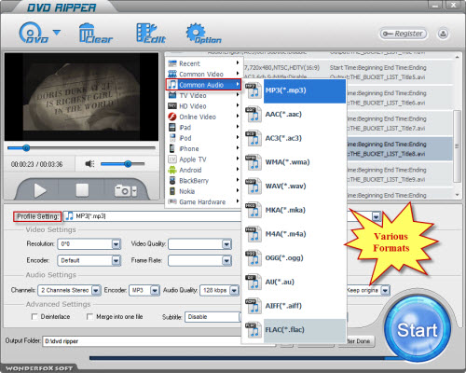Choose the AC3(*.ac3) format
The height and width of the screenshot is (373, 466).
[295, 138]
